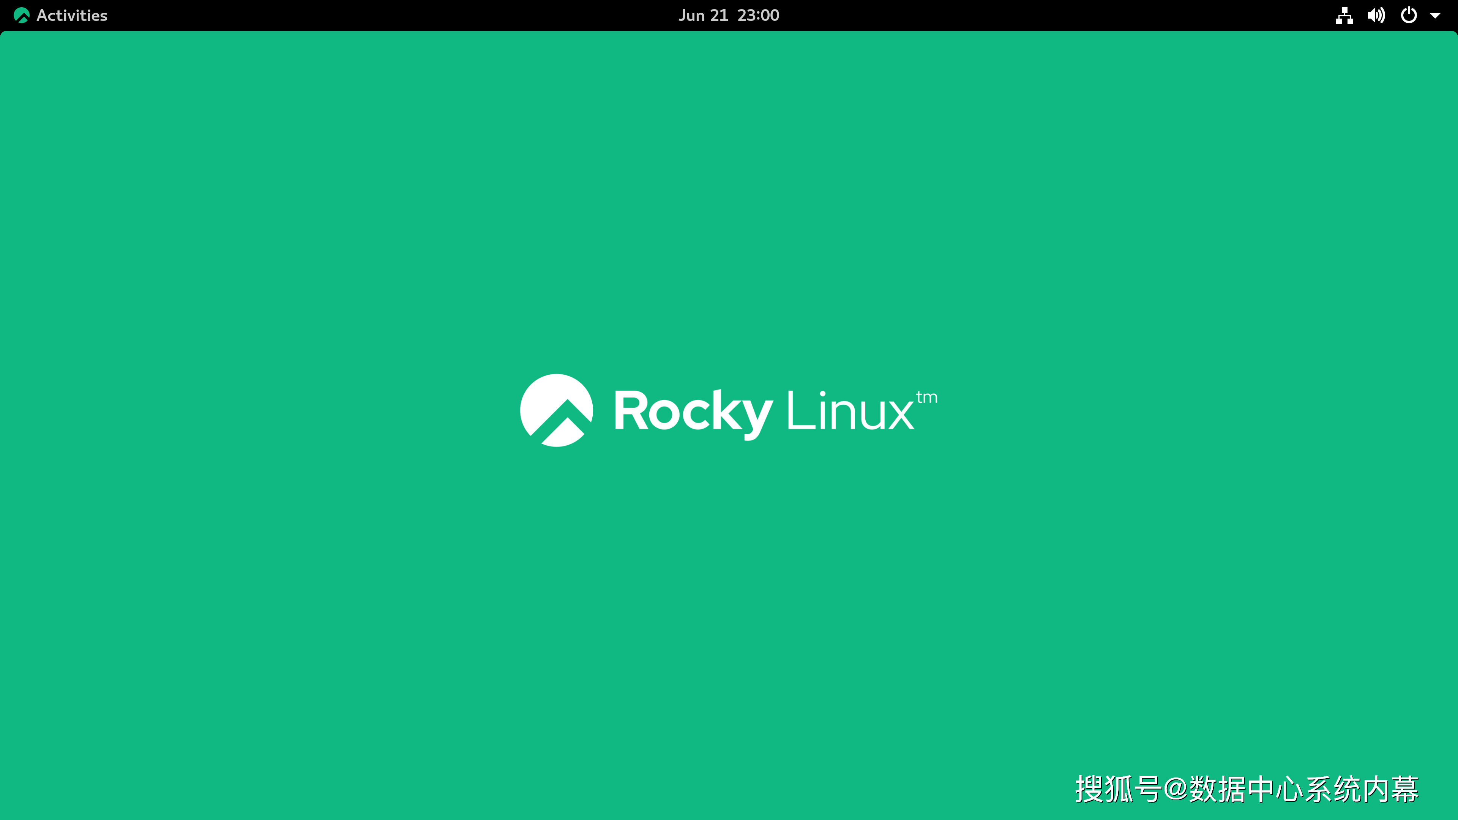The height and width of the screenshot is (820, 1458).
Task: Open network settings from the tray icon
Action: click(1345, 15)
